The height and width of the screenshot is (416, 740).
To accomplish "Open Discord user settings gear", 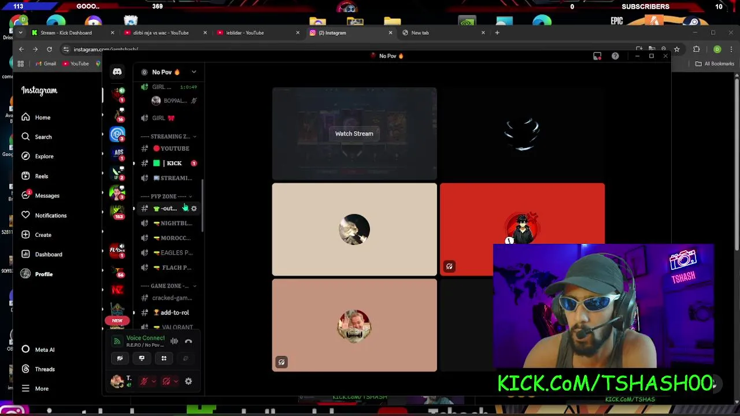I will 188,381.
